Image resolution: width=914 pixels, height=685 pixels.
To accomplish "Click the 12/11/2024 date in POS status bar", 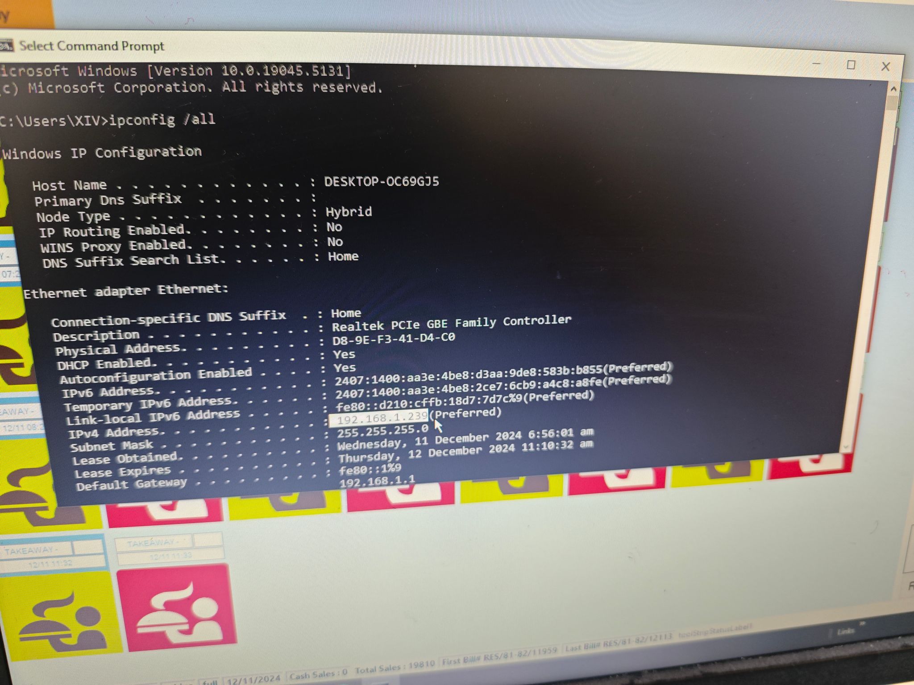I will click(253, 679).
